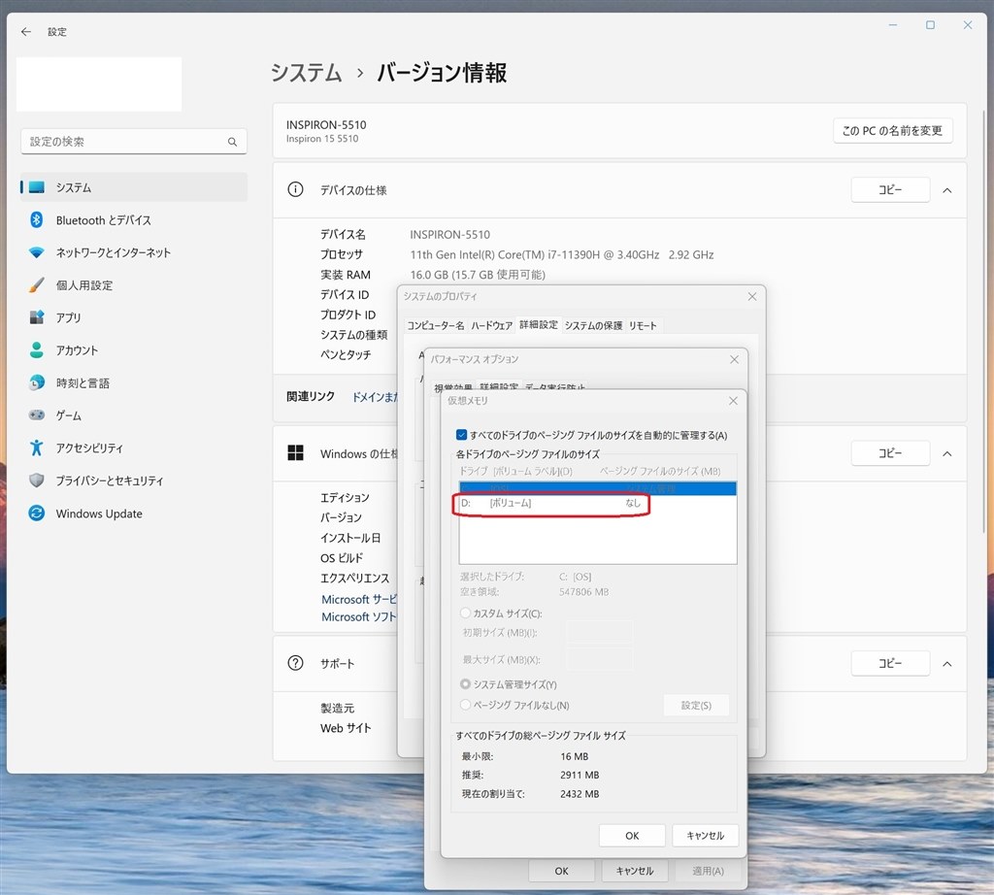This screenshot has width=994, height=895.
Task: Open アプリ settings
Action: pos(133,317)
